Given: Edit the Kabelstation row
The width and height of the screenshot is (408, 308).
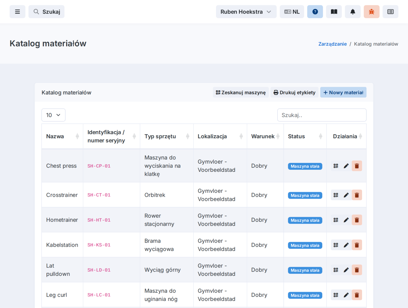Looking at the screenshot, I should (346, 245).
